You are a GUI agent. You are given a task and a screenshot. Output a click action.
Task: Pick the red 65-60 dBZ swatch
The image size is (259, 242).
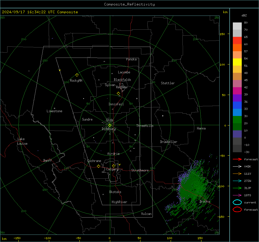click(x=237, y=40)
